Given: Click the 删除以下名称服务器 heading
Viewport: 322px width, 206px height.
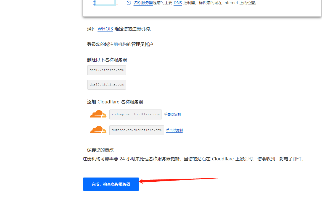Looking at the screenshot, I should 107,60.
